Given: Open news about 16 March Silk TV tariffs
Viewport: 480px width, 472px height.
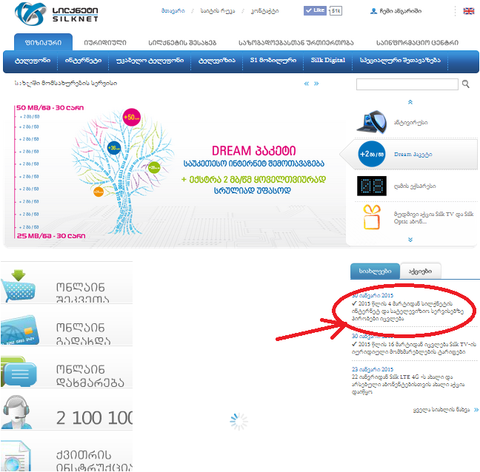Looking at the screenshot, I should pos(414,348).
